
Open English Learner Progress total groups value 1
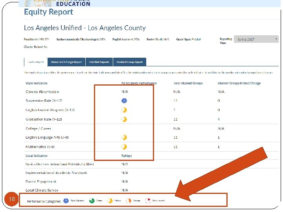click(175, 110)
